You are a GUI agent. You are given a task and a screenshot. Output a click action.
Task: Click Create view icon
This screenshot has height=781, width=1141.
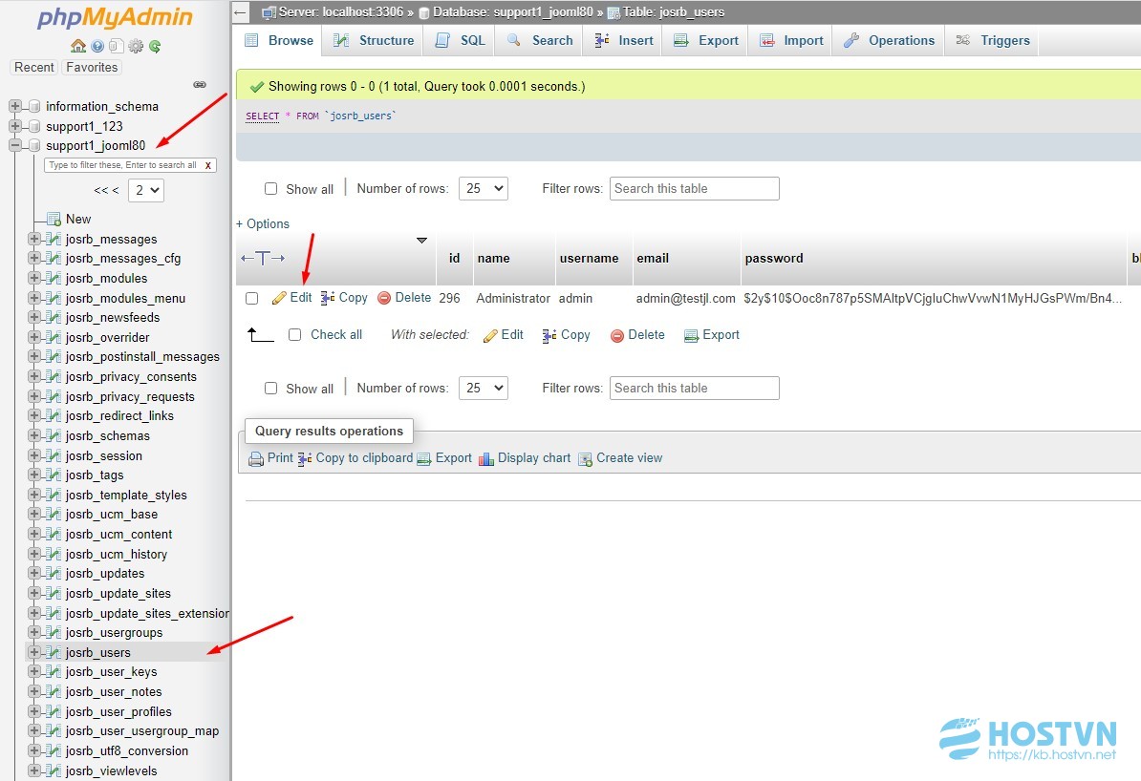(585, 459)
